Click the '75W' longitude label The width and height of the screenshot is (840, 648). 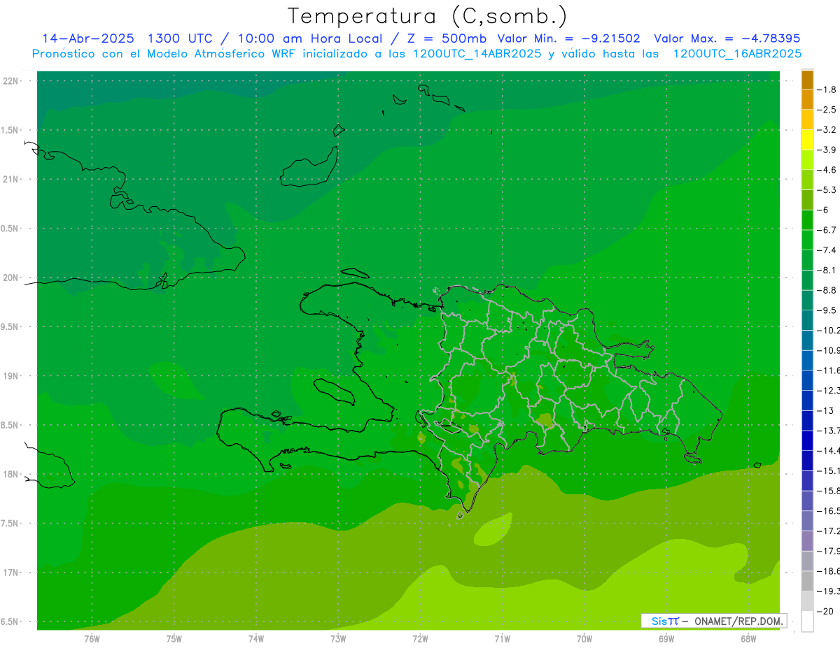(x=174, y=638)
